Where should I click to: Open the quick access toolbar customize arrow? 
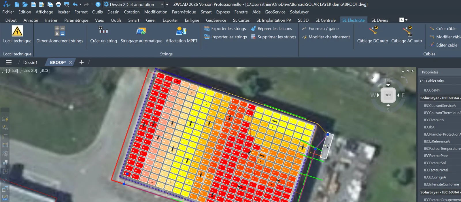click(167, 4)
